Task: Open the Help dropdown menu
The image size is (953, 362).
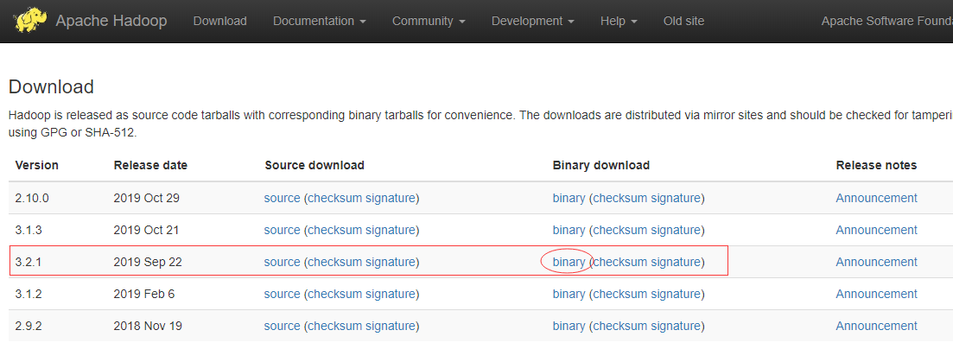Action: coord(619,21)
